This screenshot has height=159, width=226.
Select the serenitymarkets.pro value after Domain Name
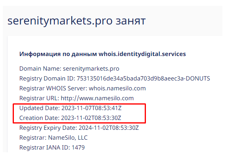[x=91, y=69]
